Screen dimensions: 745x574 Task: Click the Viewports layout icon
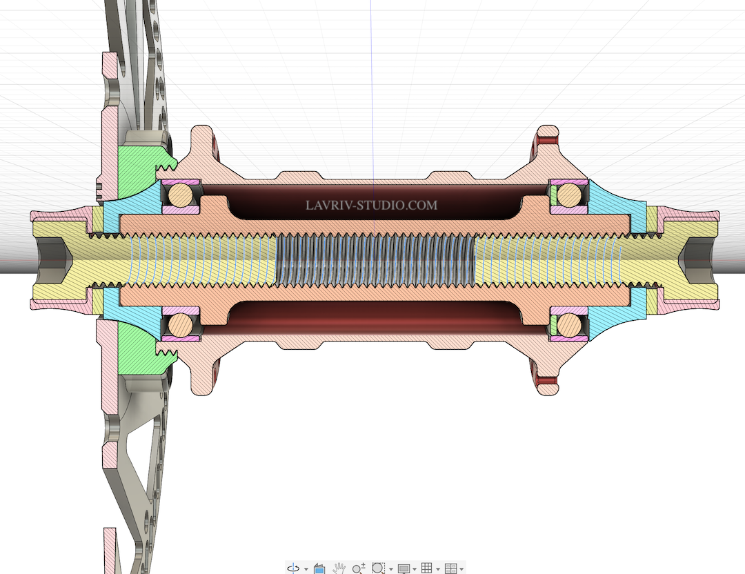pyautogui.click(x=450, y=568)
